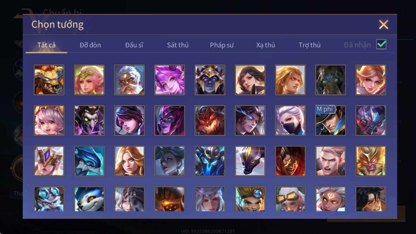The width and height of the screenshot is (416, 234).
Task: Show the Xạ thủ hero list
Action: pyautogui.click(x=266, y=45)
